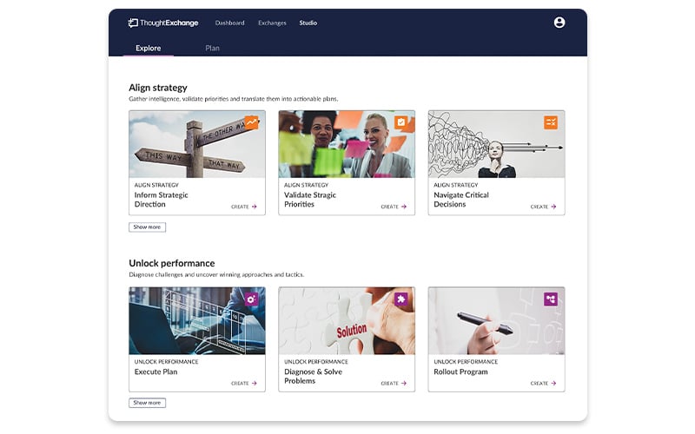
Task: Select the Navigate Critical Decisions title
Action: click(x=461, y=200)
